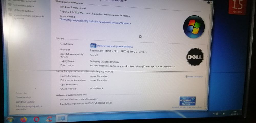Click the 'Grupa robocza:' label

(x=68, y=89)
